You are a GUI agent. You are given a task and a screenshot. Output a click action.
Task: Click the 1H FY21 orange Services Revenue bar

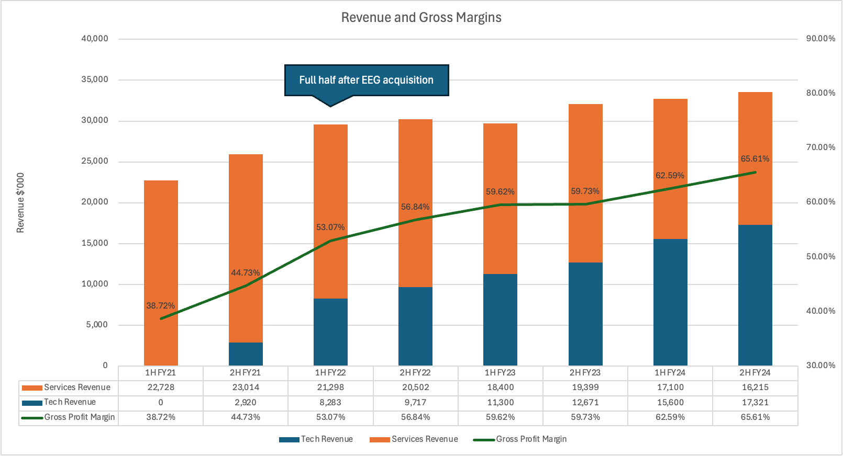coord(161,273)
